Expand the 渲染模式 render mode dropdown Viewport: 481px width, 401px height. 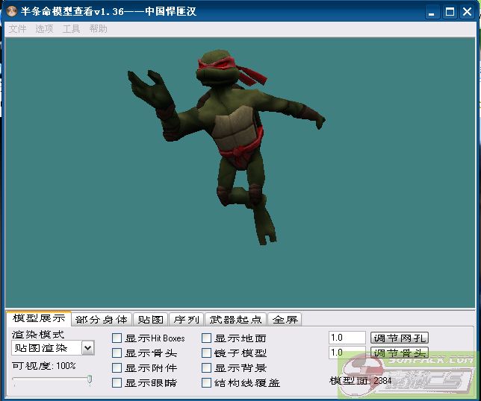click(x=87, y=348)
